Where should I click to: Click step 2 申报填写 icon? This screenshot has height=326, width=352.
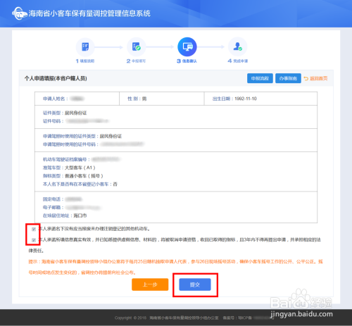(136, 46)
